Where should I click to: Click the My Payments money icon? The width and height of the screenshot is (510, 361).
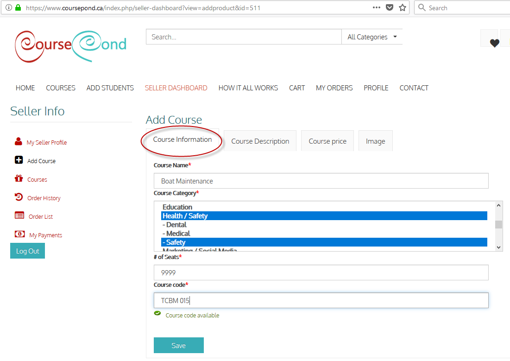tap(20, 234)
